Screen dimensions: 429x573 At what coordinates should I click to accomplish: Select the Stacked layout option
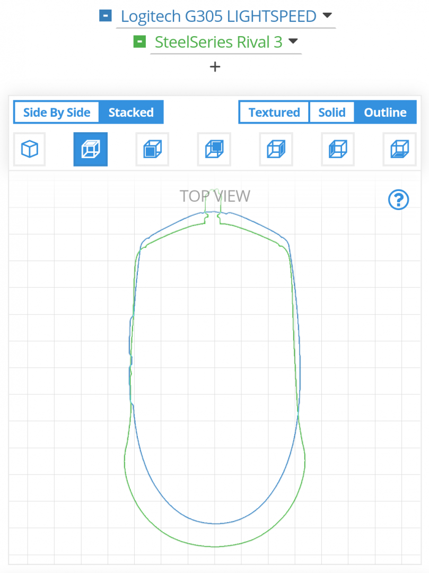131,112
